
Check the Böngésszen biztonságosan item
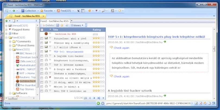(42, 60)
